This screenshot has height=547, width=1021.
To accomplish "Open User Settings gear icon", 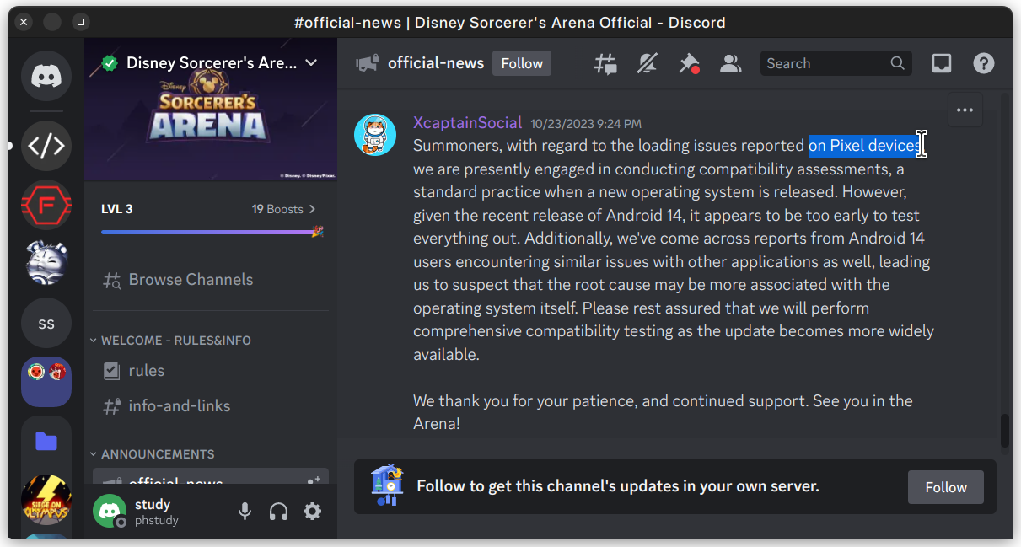I will pyautogui.click(x=312, y=511).
